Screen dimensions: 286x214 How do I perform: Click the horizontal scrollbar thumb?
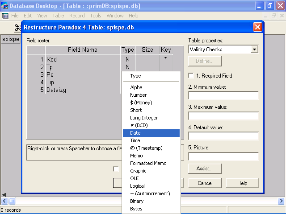[x=12, y=201]
